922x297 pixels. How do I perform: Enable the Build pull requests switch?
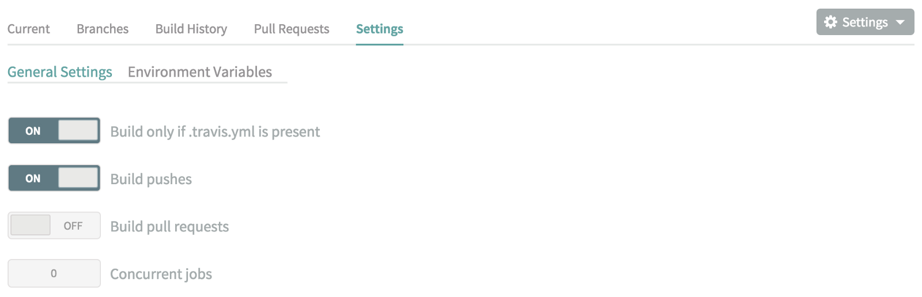coord(54,226)
